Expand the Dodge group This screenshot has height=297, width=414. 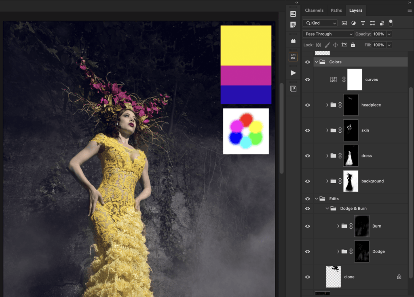(338, 252)
